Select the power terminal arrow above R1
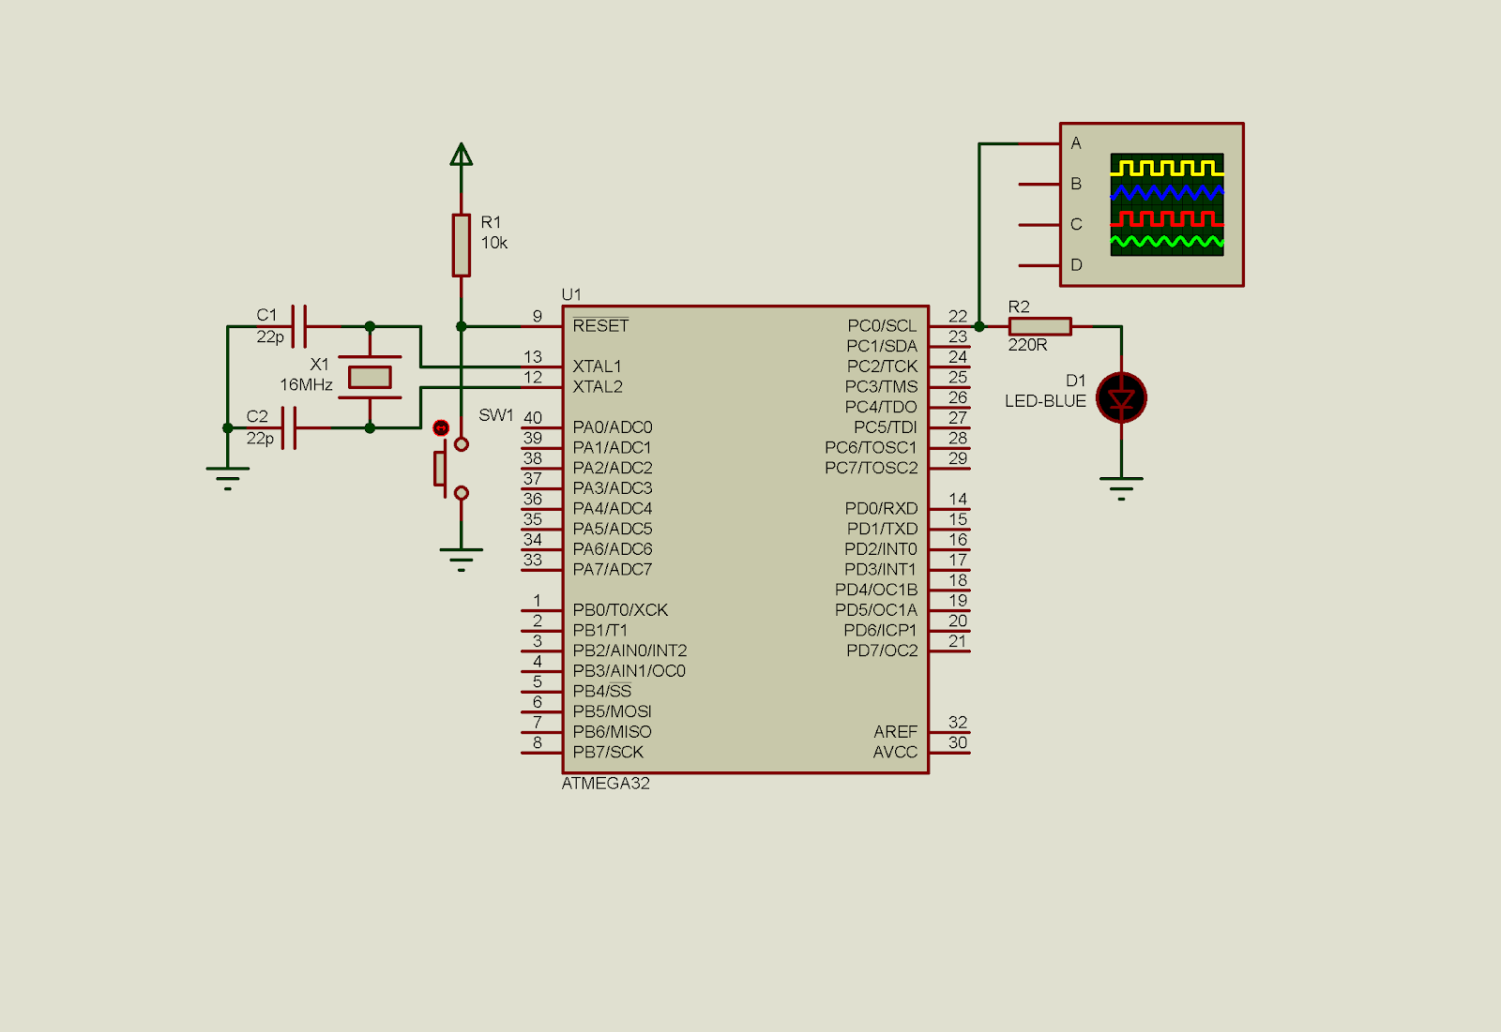This screenshot has width=1501, height=1032. click(x=461, y=155)
